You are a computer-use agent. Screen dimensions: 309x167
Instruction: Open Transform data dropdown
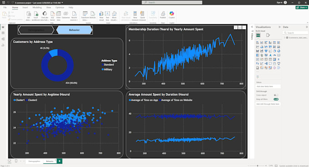[x=85, y=16]
